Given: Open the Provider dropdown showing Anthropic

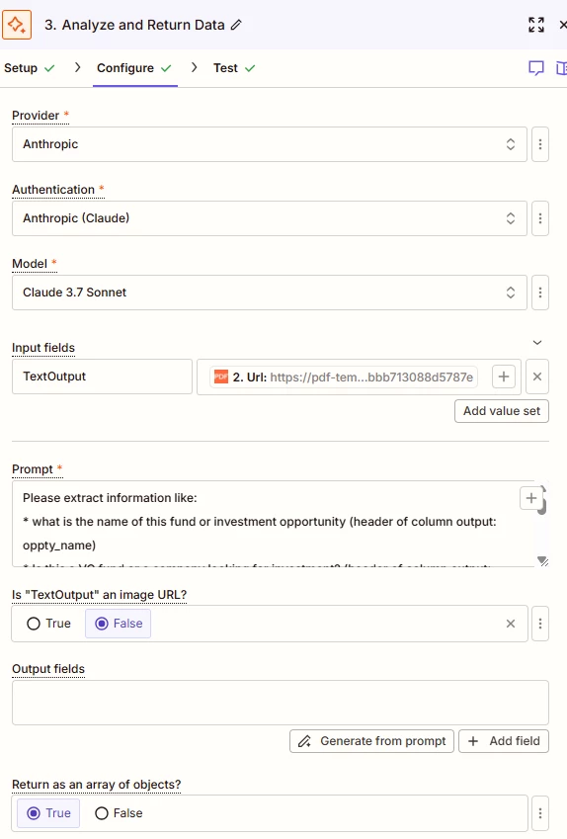Looking at the screenshot, I should pyautogui.click(x=270, y=144).
